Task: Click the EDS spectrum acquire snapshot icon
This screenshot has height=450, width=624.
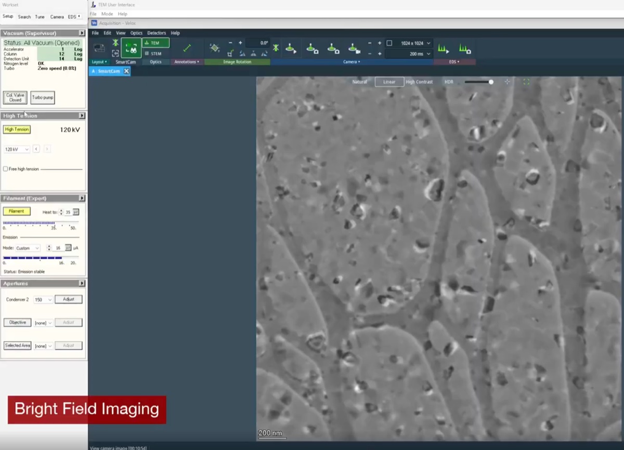Action: coord(464,49)
